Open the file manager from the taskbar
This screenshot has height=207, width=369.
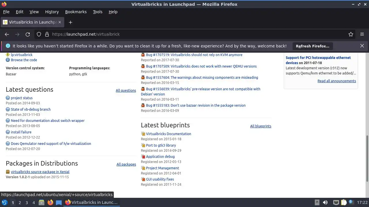(x=41, y=202)
